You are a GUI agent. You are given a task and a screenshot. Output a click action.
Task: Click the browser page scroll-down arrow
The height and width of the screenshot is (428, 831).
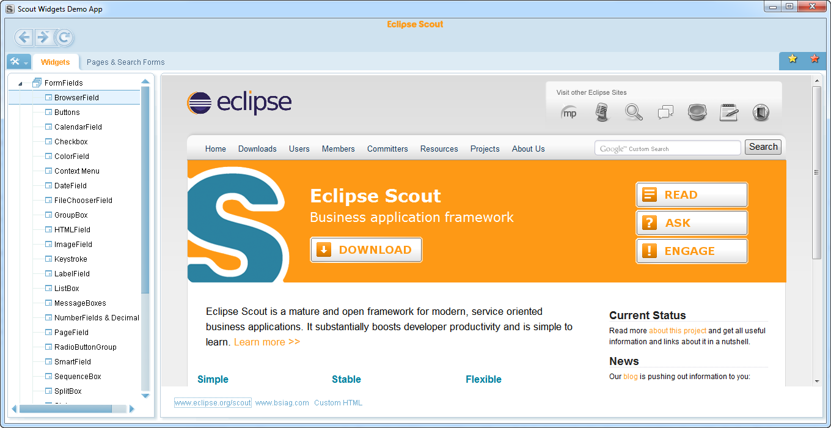pyautogui.click(x=816, y=381)
